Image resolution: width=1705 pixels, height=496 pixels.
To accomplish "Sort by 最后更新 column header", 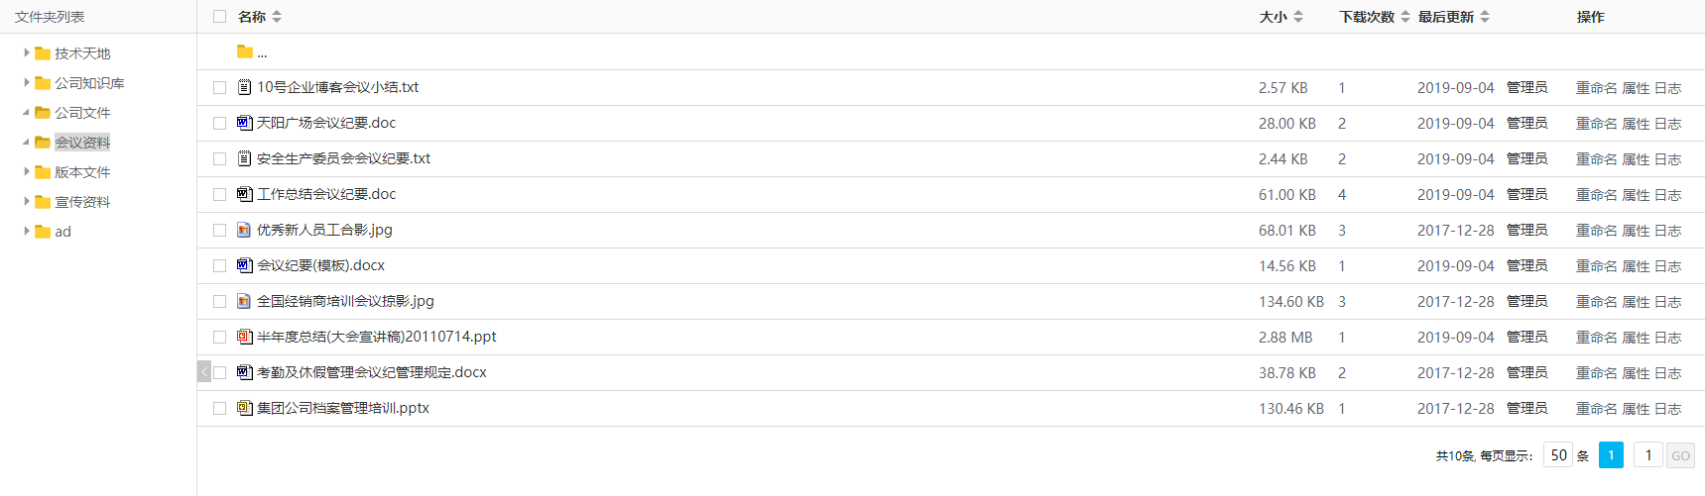I will (x=1453, y=17).
